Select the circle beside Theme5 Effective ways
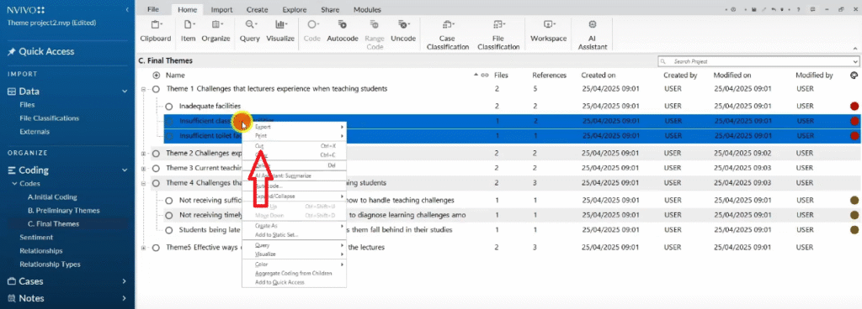The width and height of the screenshot is (862, 309). click(156, 248)
